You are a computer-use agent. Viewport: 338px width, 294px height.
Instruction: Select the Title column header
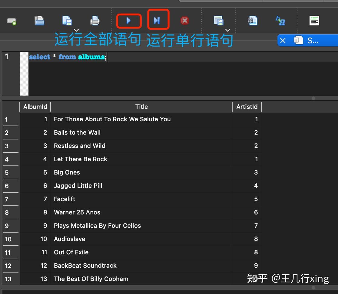click(141, 106)
